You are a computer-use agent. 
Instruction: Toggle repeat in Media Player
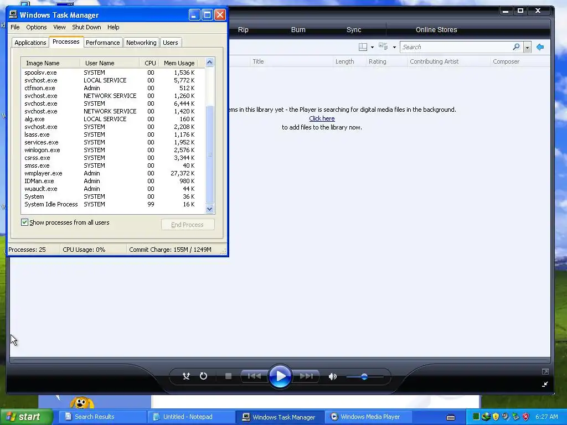203,376
